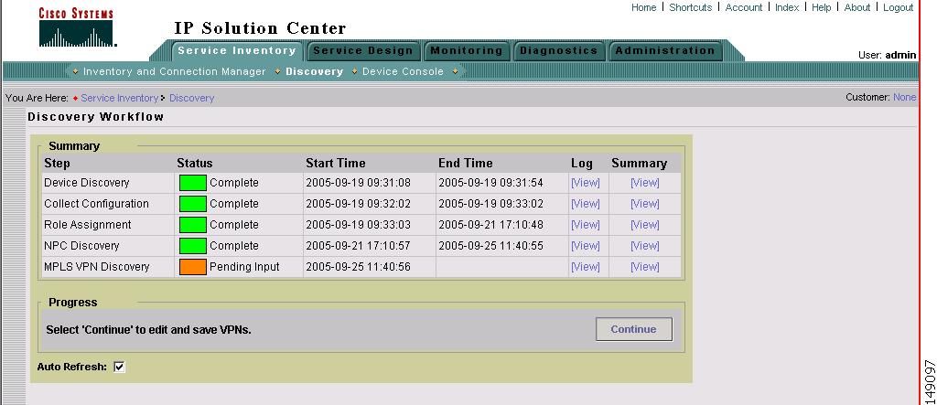The height and width of the screenshot is (405, 937).
Task: Click the orange status swatch for MPLS VPN Discovery
Action: 192,266
